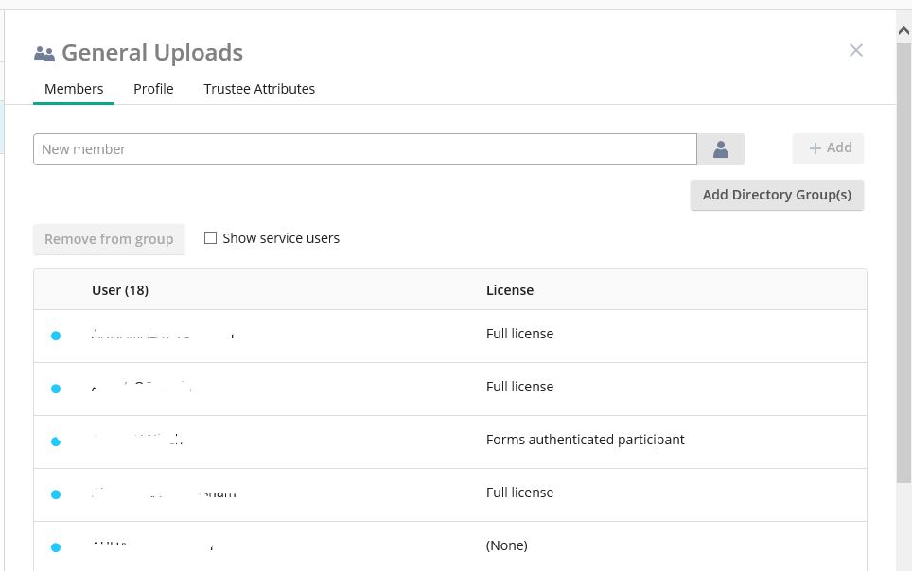912x571 pixels.
Task: Click the blue status dot in first user row
Action: point(56,336)
